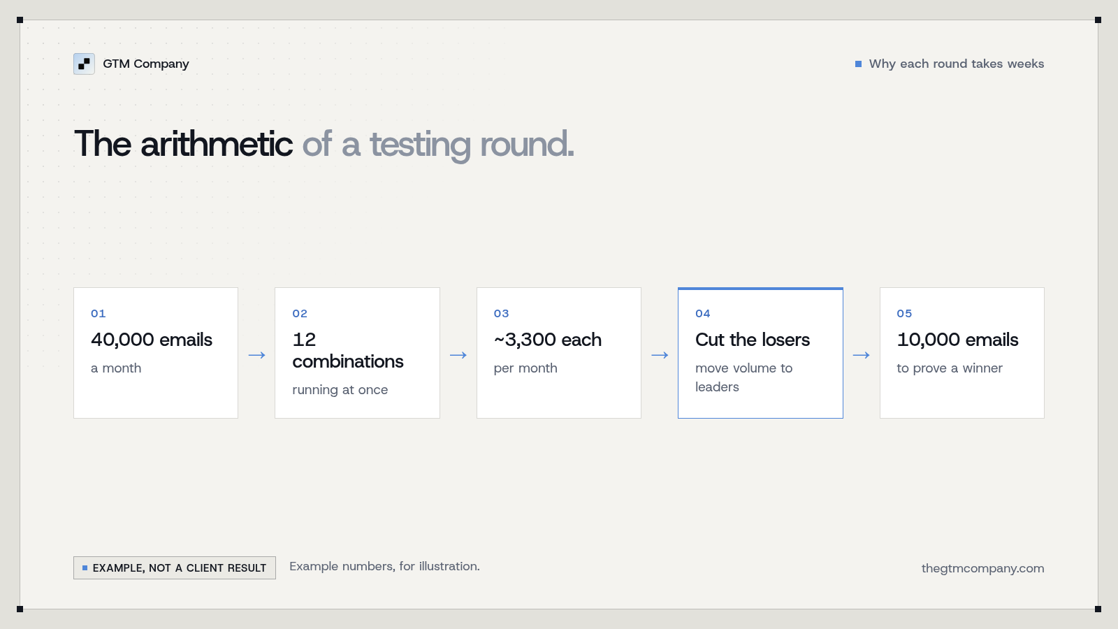
Task: Click step number "02"
Action: click(x=300, y=313)
